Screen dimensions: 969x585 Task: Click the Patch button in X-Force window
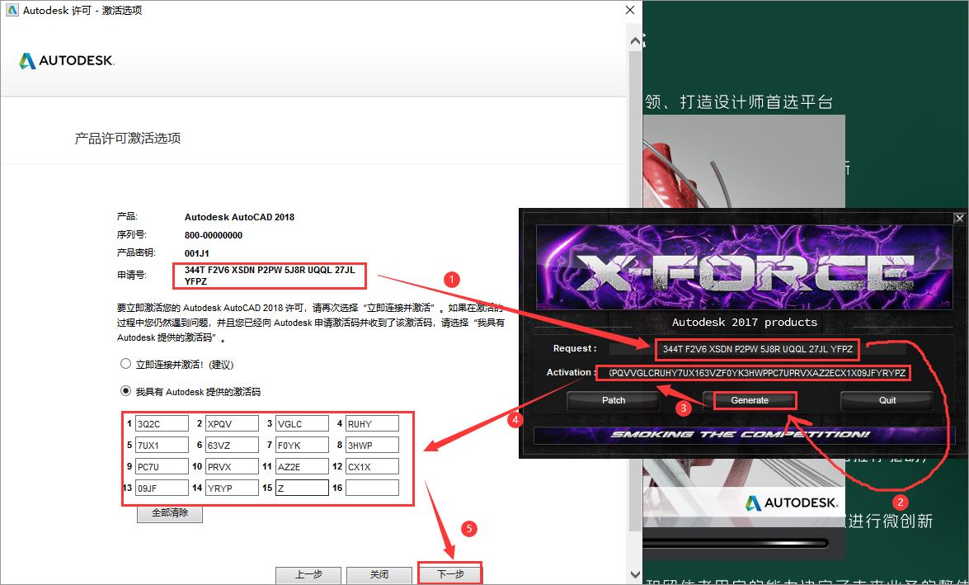(x=614, y=400)
